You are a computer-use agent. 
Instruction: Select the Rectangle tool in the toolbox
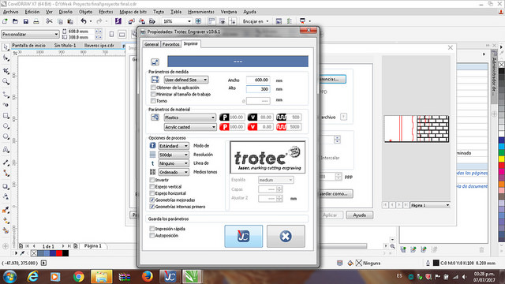(x=6, y=115)
